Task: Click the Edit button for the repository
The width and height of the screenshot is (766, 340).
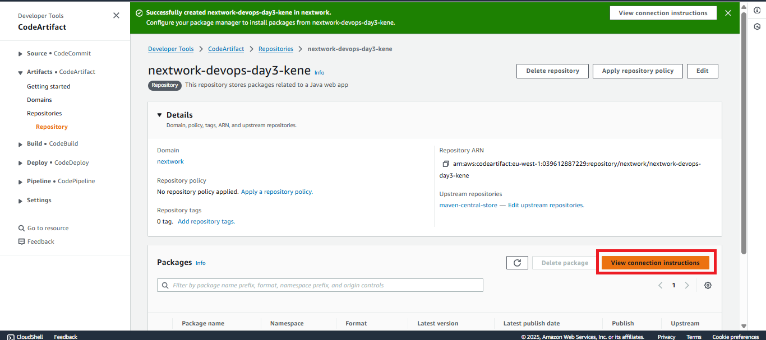Action: click(703, 71)
